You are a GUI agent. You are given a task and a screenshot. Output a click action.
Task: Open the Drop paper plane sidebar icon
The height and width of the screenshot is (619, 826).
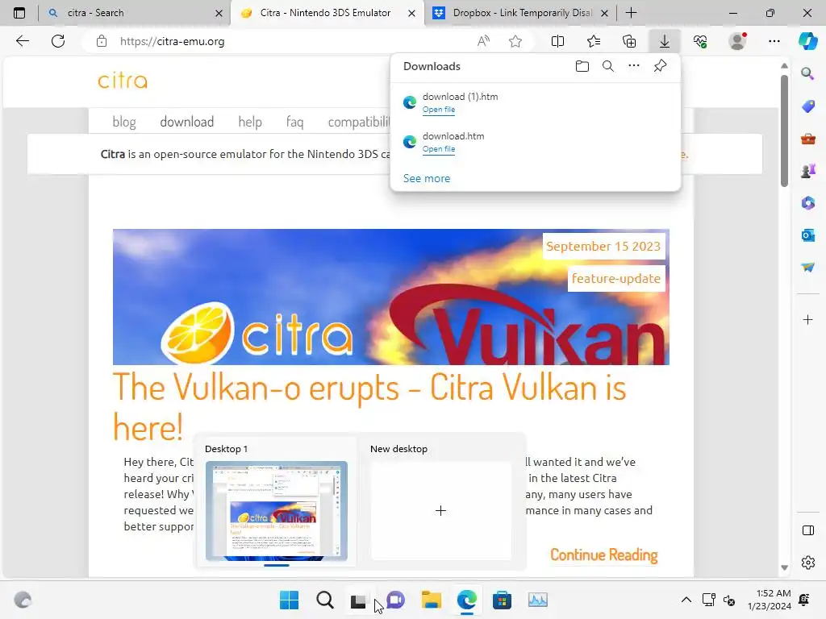pyautogui.click(x=807, y=268)
